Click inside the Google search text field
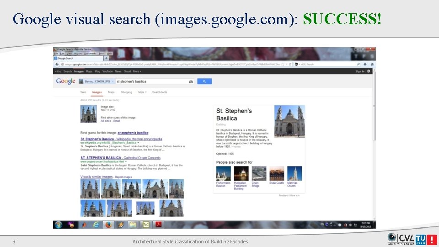 click(152, 81)
